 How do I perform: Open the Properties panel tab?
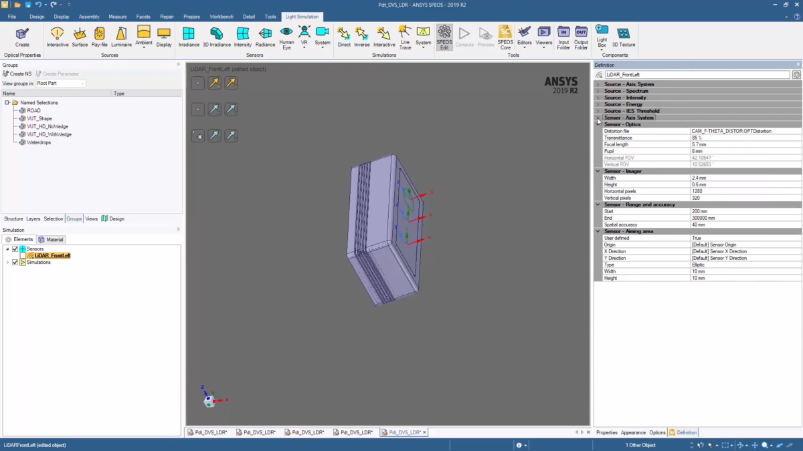[x=607, y=432]
